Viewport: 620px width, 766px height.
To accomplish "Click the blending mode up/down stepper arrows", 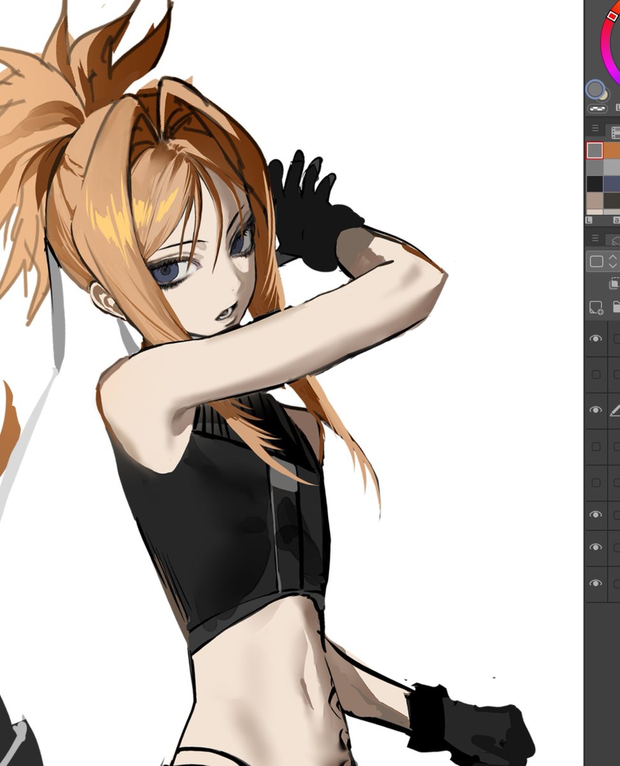I will click(x=613, y=261).
